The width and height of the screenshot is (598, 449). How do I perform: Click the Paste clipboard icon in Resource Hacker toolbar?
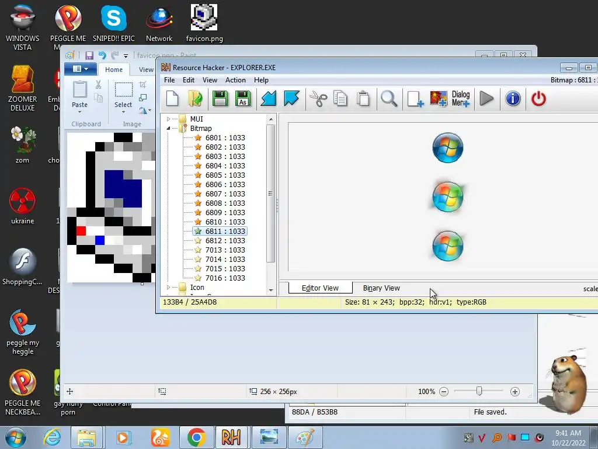pos(363,99)
